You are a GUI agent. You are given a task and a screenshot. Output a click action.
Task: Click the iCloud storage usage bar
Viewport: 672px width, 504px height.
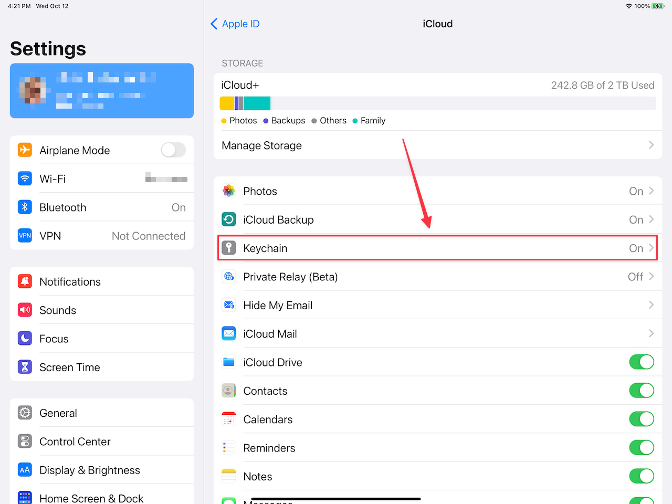pos(438,103)
